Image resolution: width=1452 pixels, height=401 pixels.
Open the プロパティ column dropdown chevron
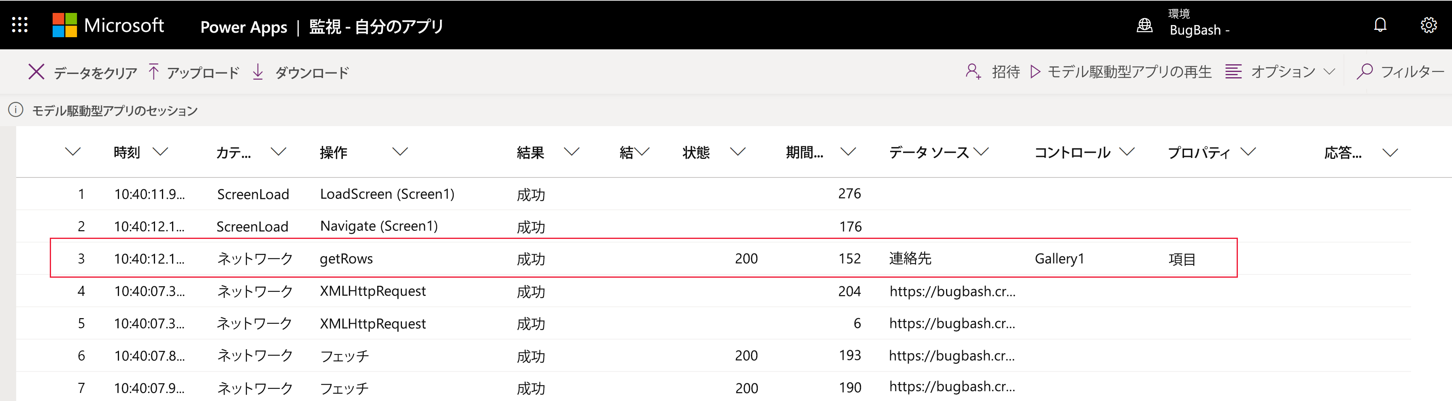1248,152
